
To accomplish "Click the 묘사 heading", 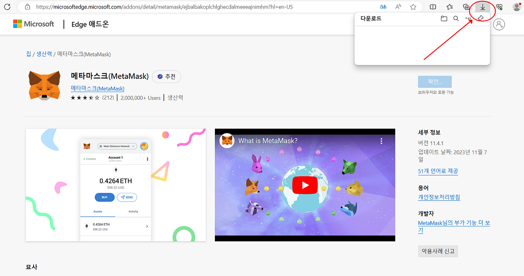I will point(32,267).
